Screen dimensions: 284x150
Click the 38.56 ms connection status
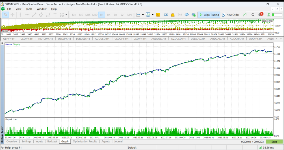tap(266, 148)
